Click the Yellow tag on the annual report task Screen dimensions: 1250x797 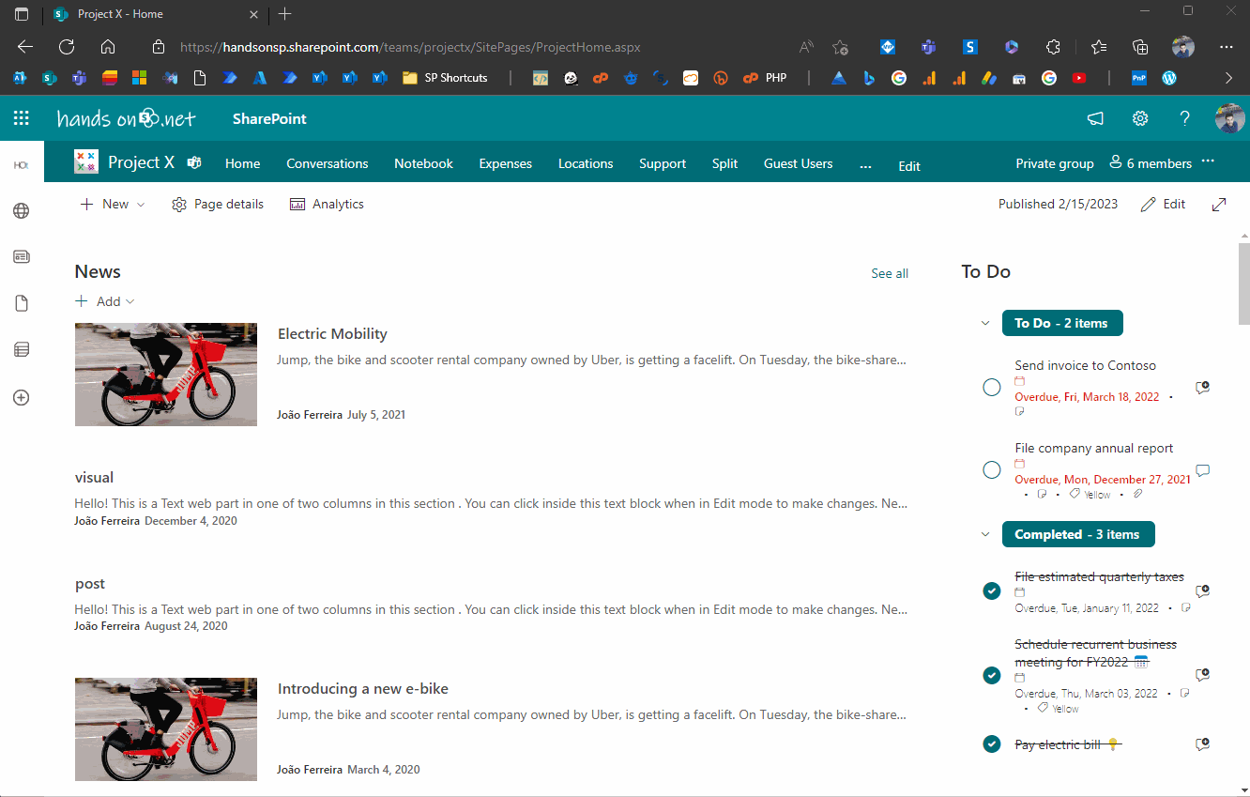tap(1090, 494)
